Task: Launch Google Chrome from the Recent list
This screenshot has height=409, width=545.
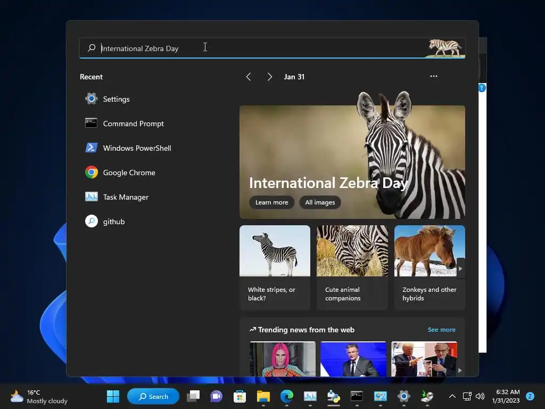Action: (129, 173)
